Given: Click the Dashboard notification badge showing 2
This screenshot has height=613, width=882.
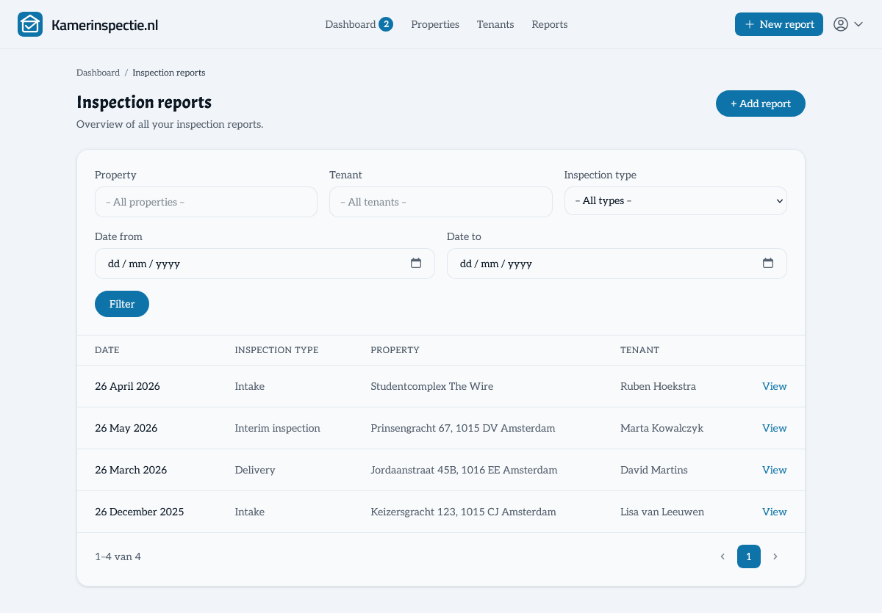Looking at the screenshot, I should (386, 24).
